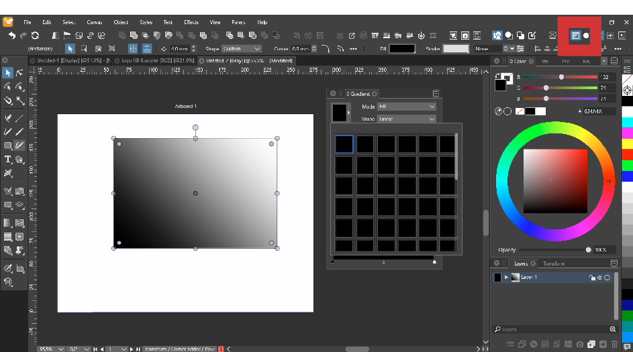Screen dimensions: 633x352
Task: Open the Shape dropdown set to Custom
Action: coord(242,49)
